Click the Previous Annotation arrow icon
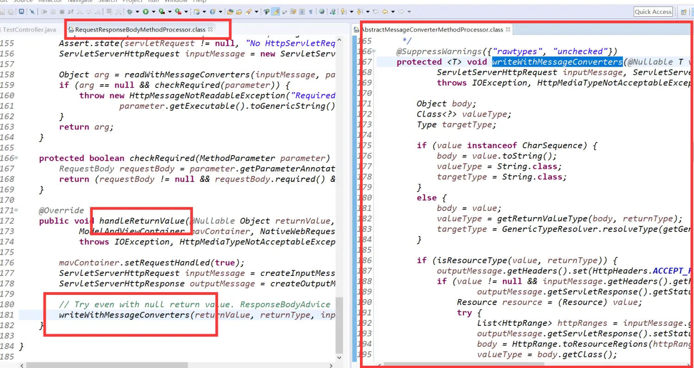The image size is (694, 368). tap(359, 12)
